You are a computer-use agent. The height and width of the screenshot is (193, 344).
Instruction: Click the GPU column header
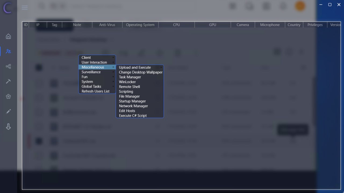[213, 25]
